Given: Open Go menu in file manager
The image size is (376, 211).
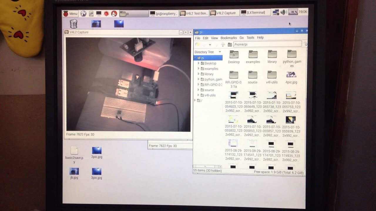Looking at the screenshot, I should 241,38.
